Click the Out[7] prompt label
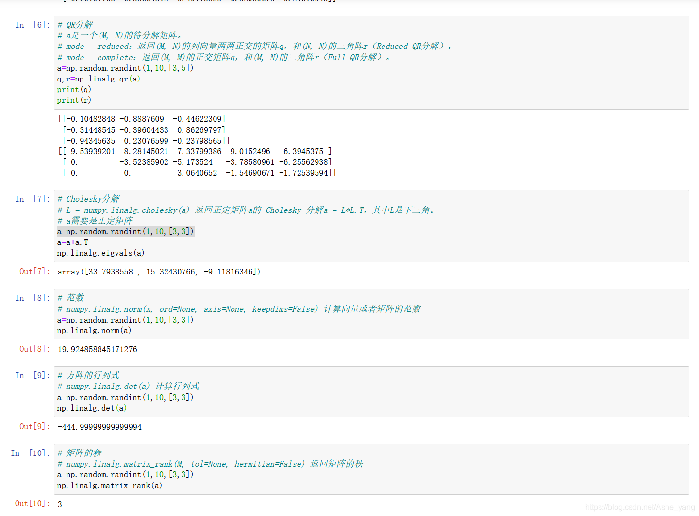699x516 pixels. (34, 271)
